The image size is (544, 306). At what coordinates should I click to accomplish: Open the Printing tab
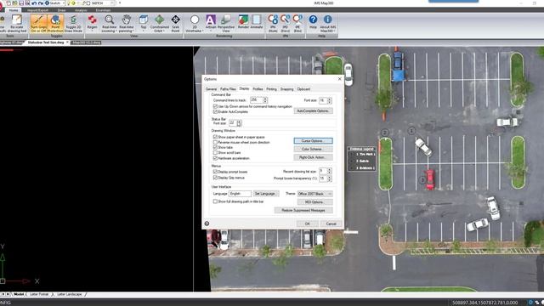click(x=271, y=89)
